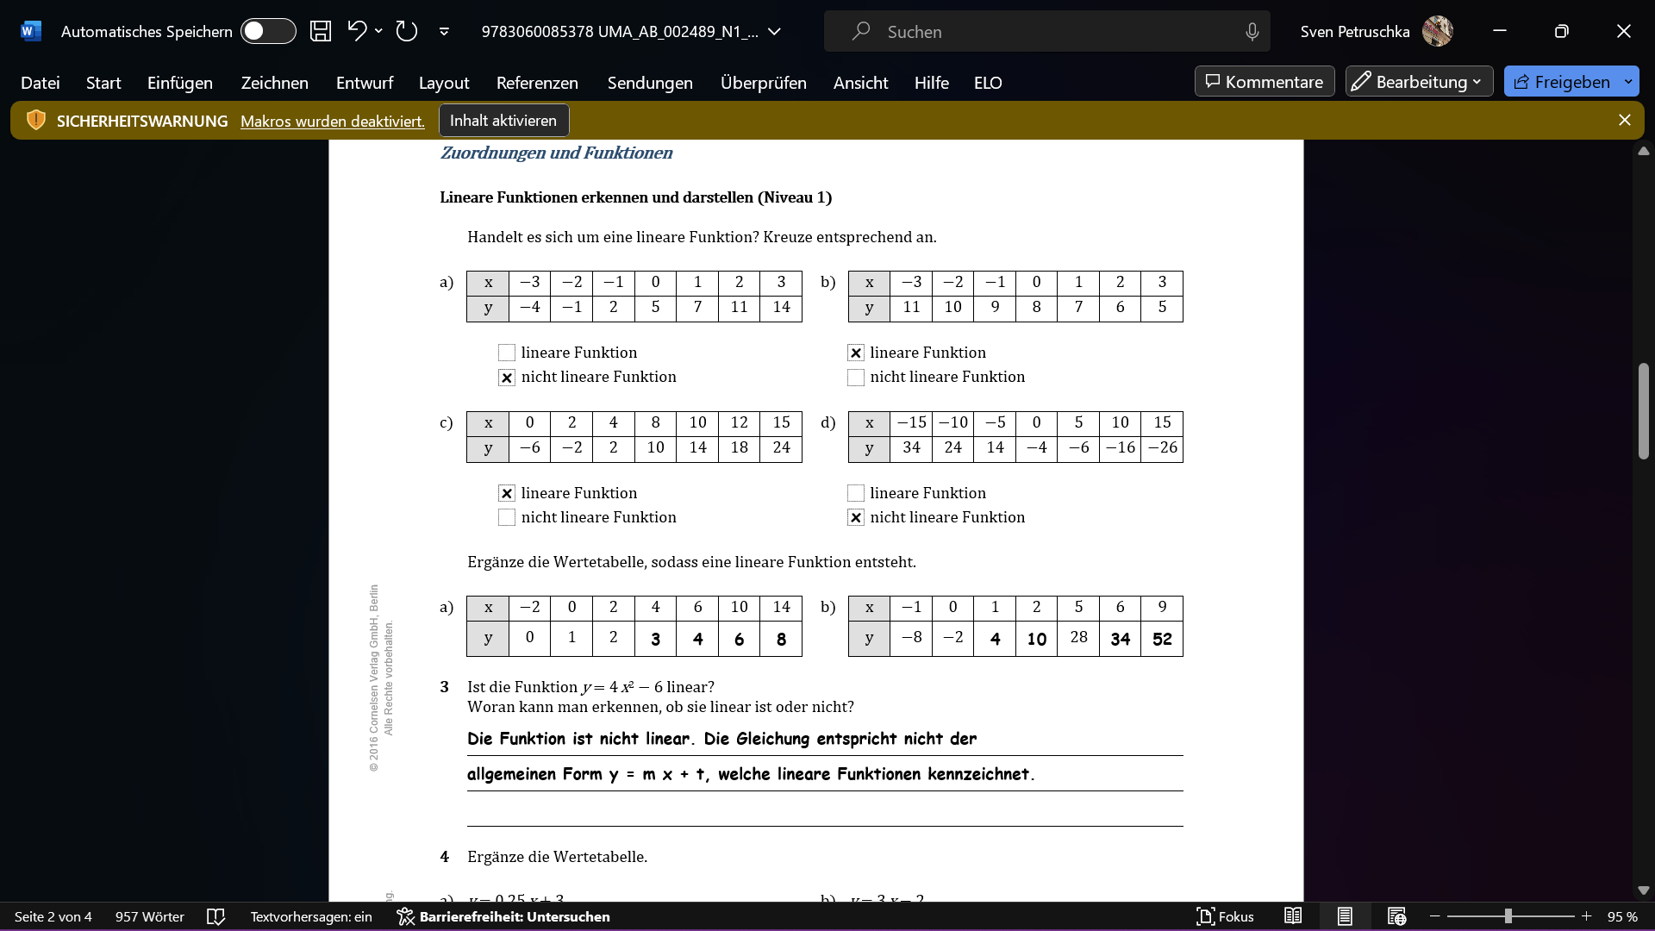Open the Undo history dropdown arrow
The width and height of the screenshot is (1655, 931).
(378, 31)
